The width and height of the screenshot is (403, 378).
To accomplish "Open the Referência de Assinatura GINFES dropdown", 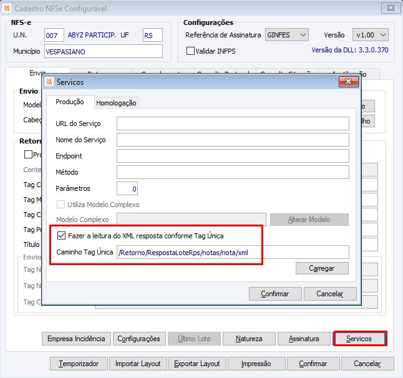I will coord(286,35).
